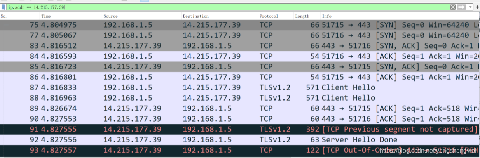This screenshot has height=158, width=480.
Task: Open the filter history dropdown arrow
Action: pos(470,7)
